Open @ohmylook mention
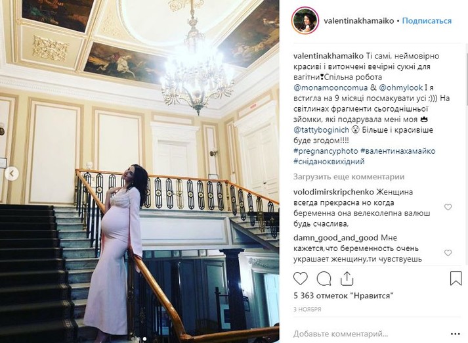Screen dimensions: 468x343 coord(401,88)
